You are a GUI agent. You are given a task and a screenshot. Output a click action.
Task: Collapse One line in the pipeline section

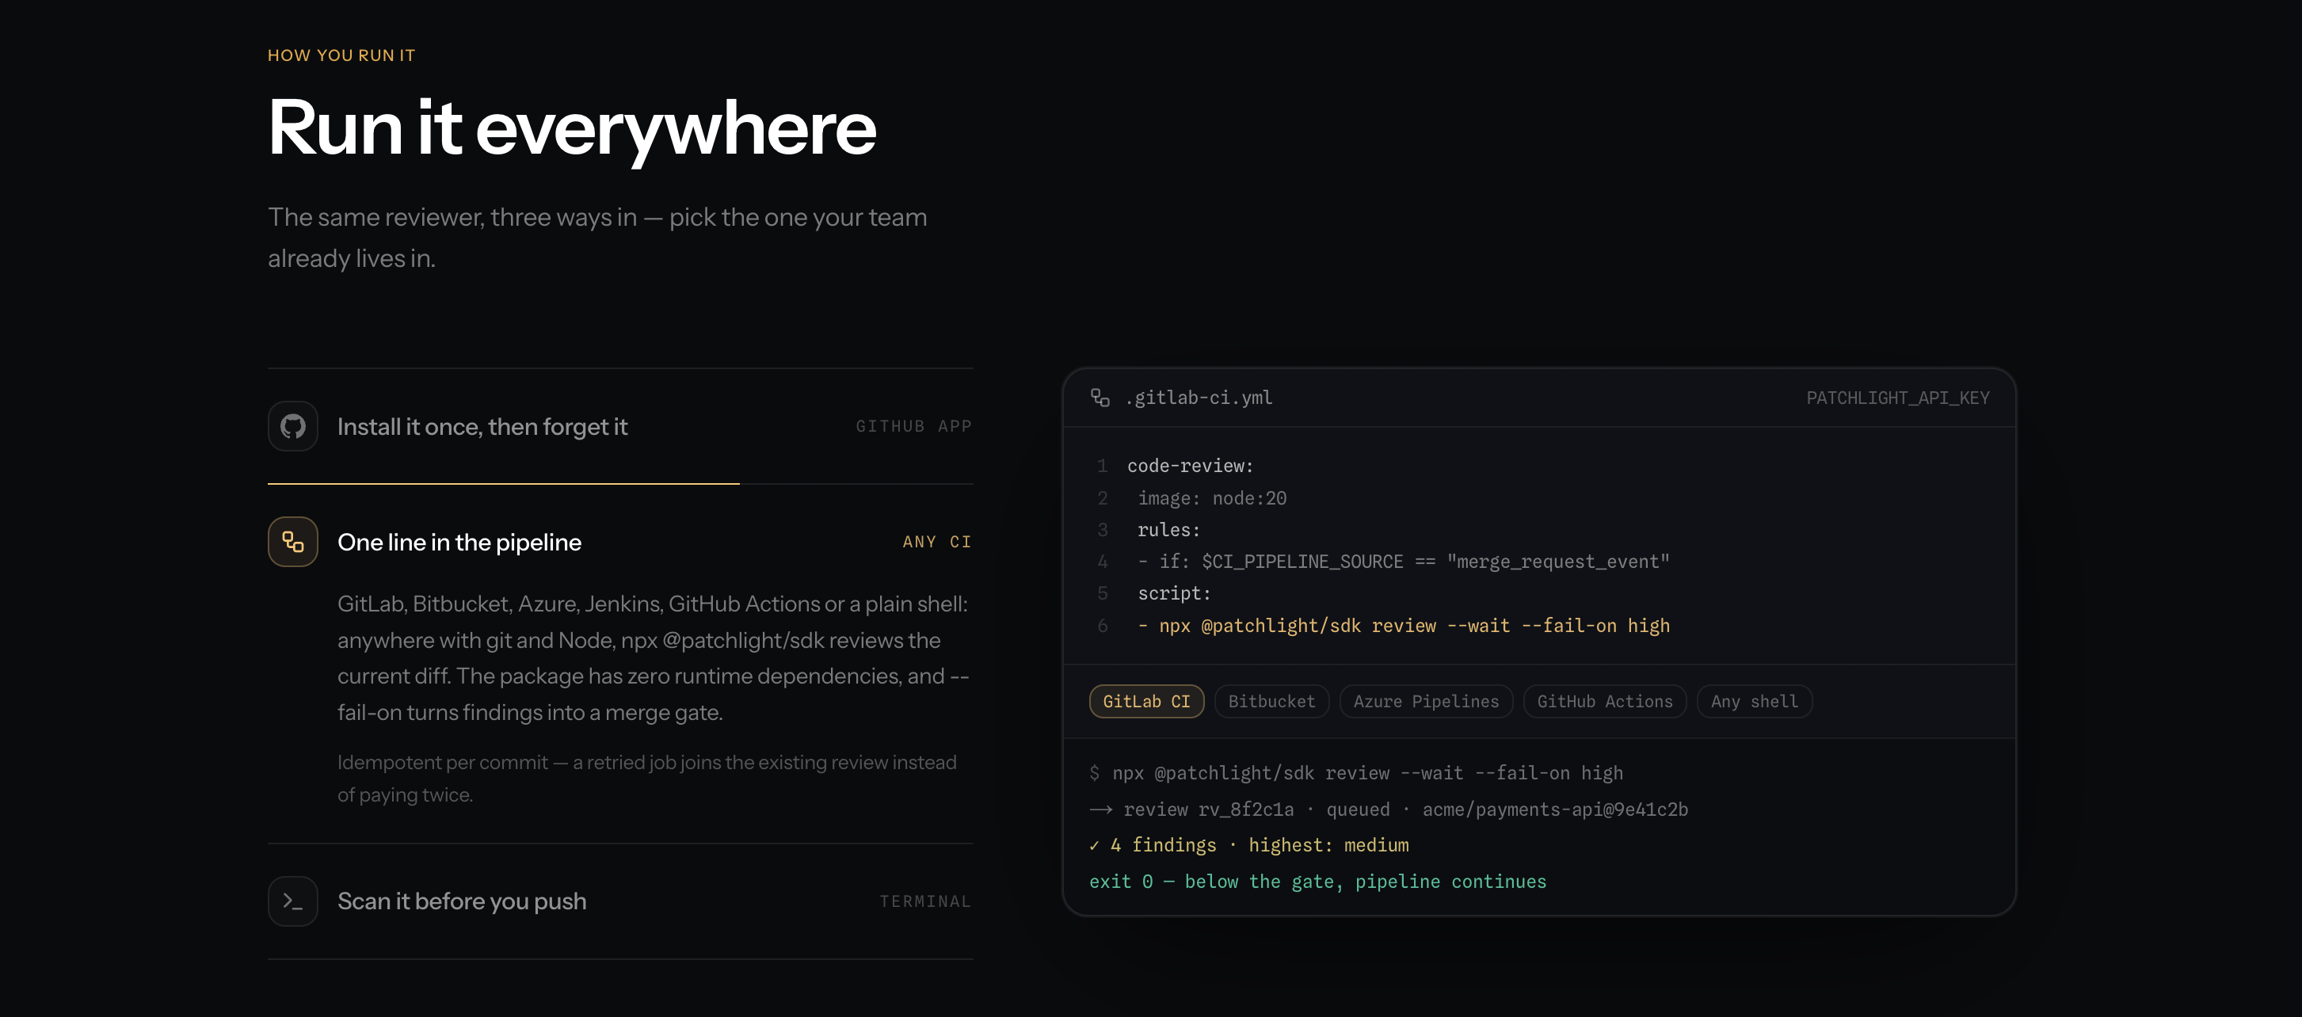pyautogui.click(x=620, y=542)
